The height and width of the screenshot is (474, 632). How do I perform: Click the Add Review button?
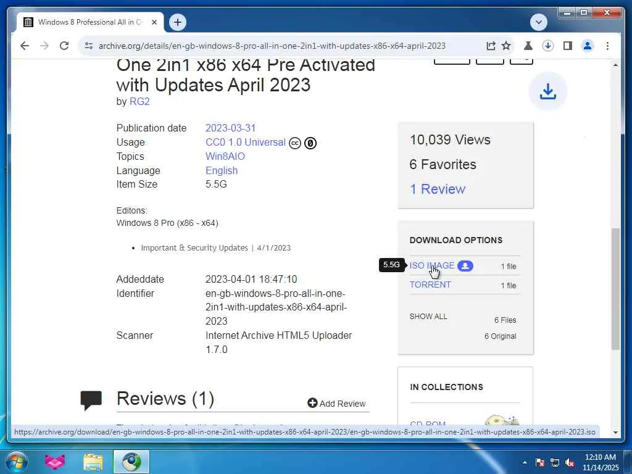pos(336,404)
